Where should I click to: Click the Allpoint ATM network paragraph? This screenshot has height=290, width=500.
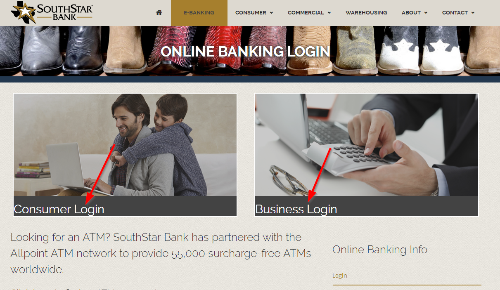coord(161,253)
